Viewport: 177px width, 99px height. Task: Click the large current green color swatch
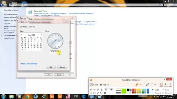(124, 91)
